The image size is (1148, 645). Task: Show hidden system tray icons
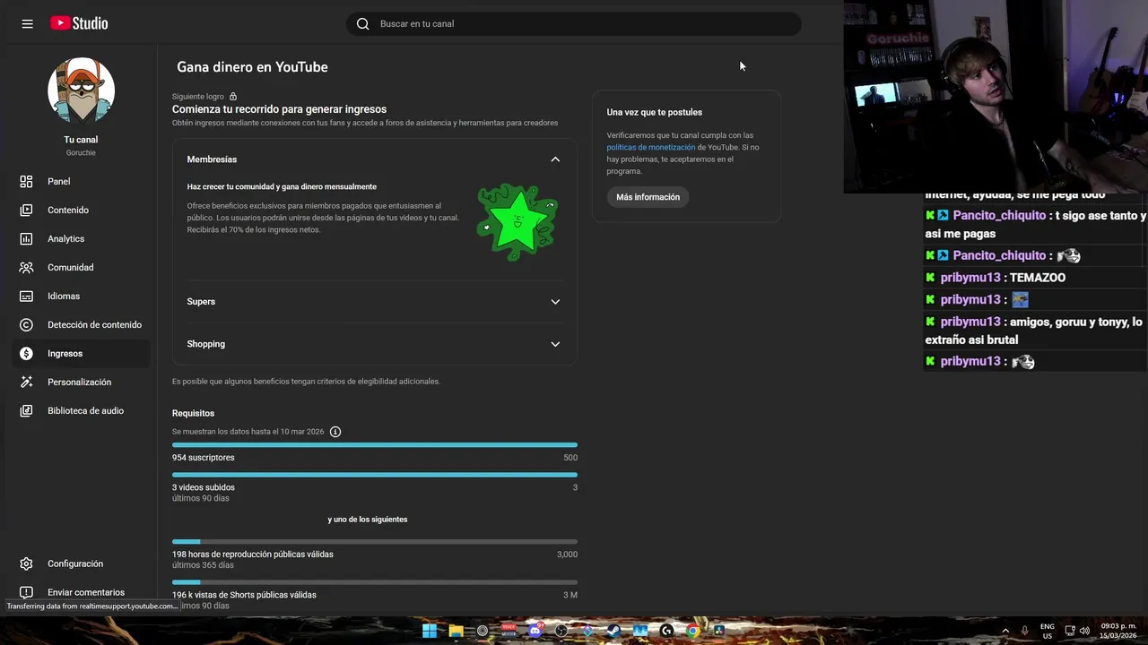point(1004,631)
